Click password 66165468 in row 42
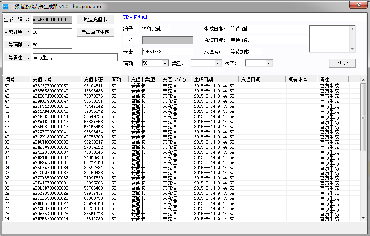Image resolution: width=370 pixels, height=236 pixels. pyautogui.click(x=93, y=127)
